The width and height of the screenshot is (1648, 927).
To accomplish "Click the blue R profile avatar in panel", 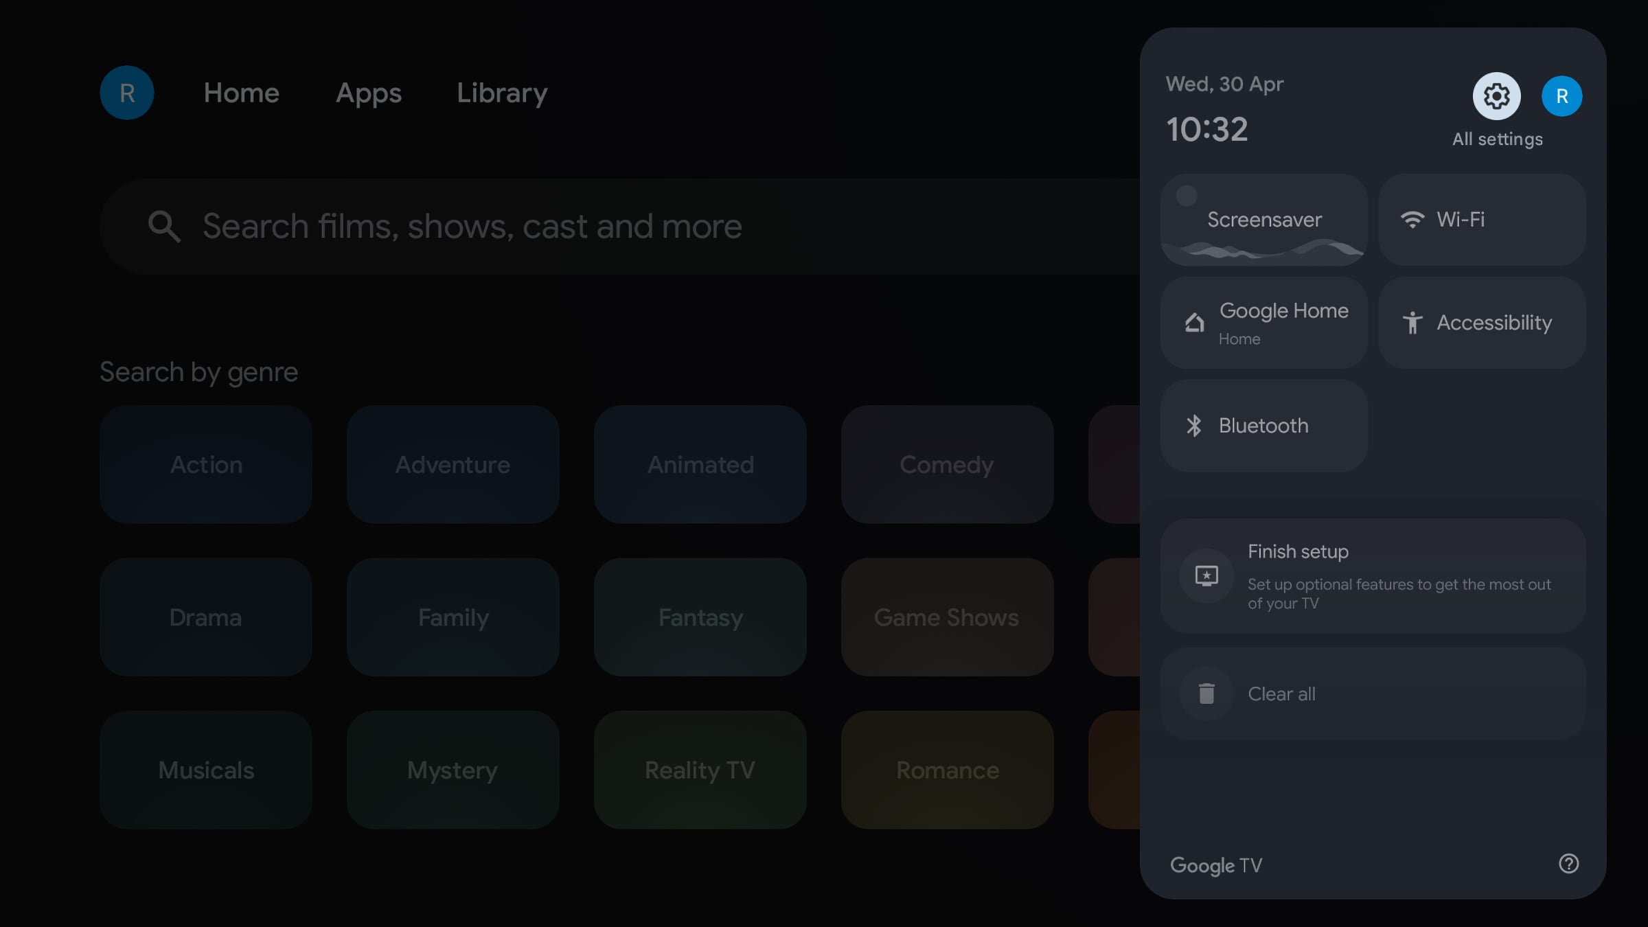I will coord(1561,96).
